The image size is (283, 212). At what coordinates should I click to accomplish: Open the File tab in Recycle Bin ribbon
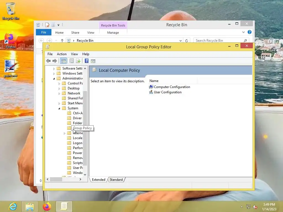[44, 32]
